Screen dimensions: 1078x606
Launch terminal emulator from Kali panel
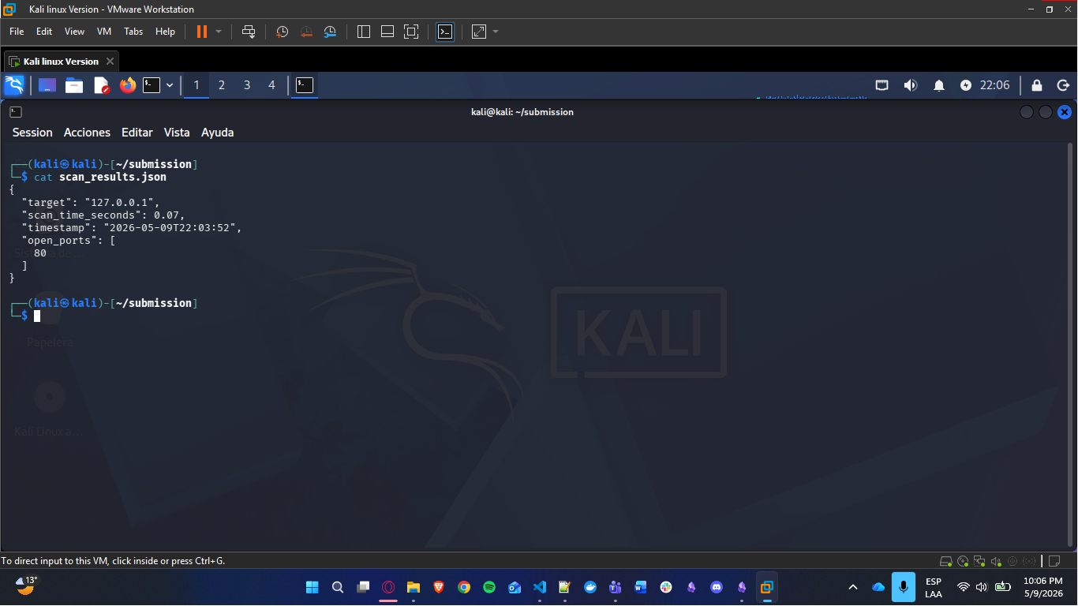152,85
